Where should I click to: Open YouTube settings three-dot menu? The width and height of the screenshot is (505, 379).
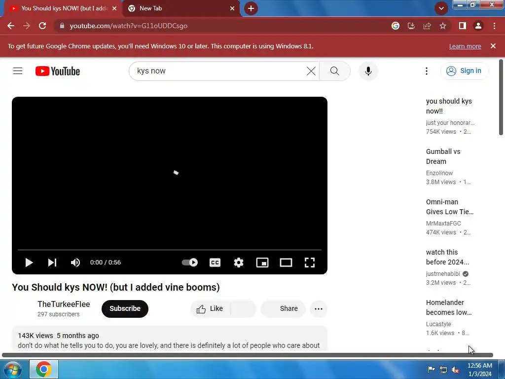point(427,71)
